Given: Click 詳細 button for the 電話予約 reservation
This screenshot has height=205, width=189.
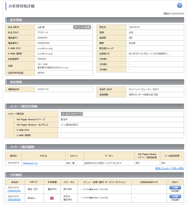Looking at the screenshot, I should click(175, 187).
